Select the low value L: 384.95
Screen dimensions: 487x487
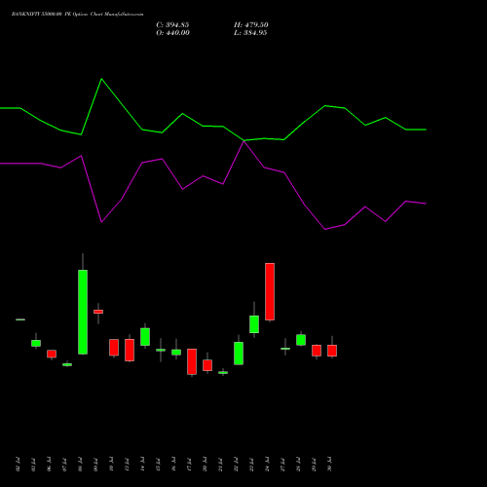(250, 33)
